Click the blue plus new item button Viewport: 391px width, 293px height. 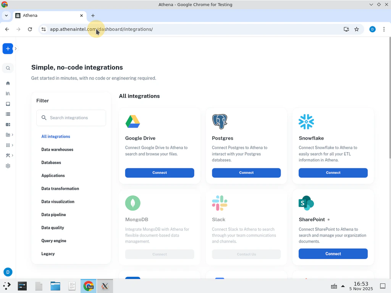pos(8,48)
